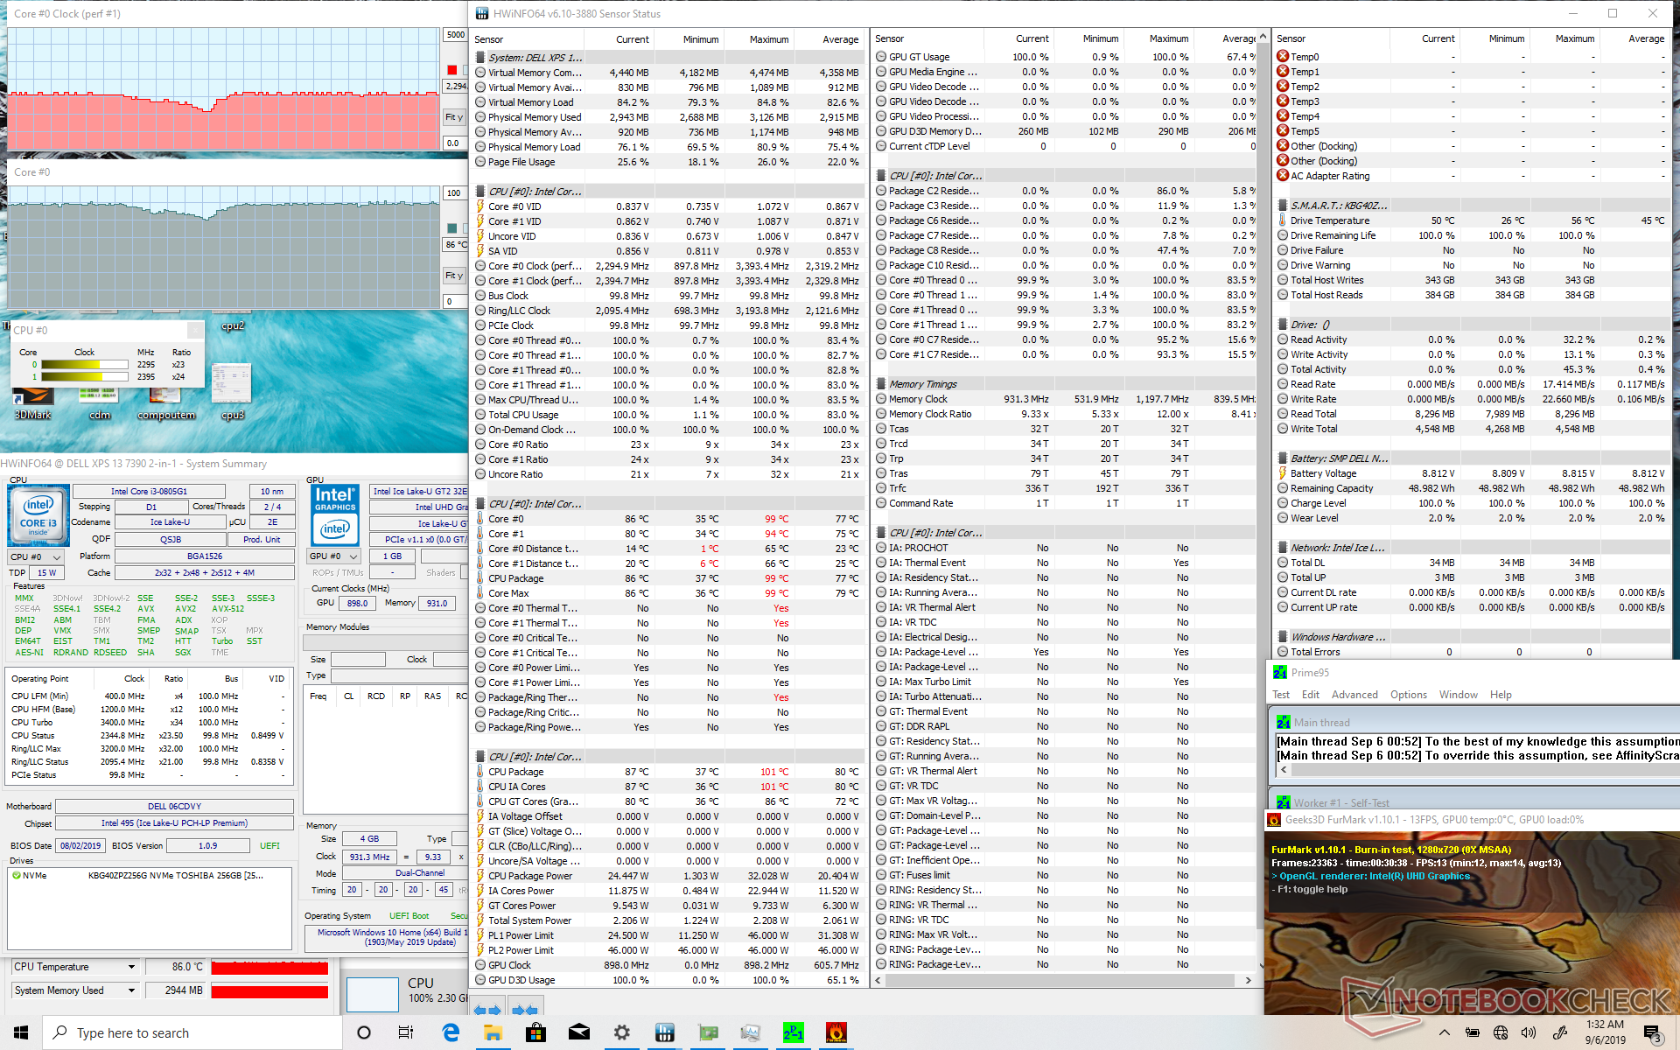Click the FurMark taskbar icon
The image size is (1680, 1050).
836,1032
